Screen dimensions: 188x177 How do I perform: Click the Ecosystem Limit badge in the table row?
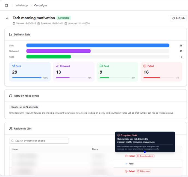(145, 156)
